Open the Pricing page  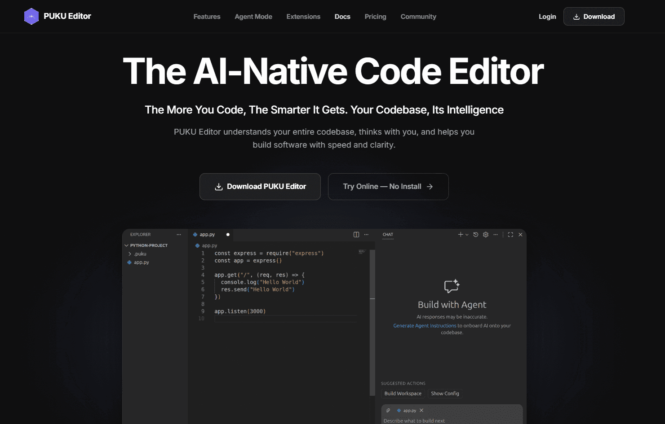[375, 17]
